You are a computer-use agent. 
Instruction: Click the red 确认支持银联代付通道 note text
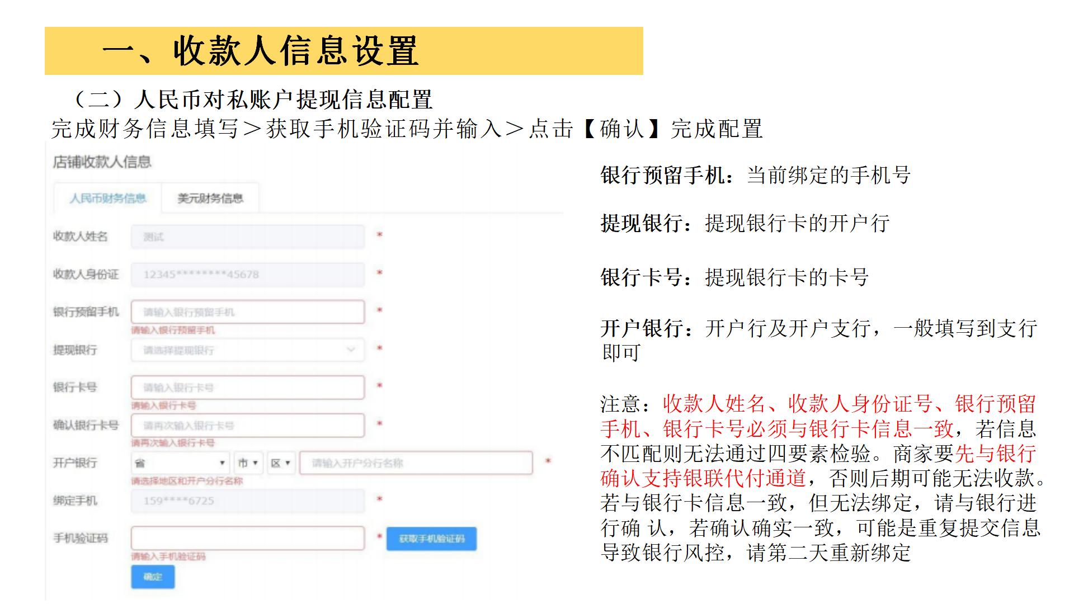pos(703,478)
